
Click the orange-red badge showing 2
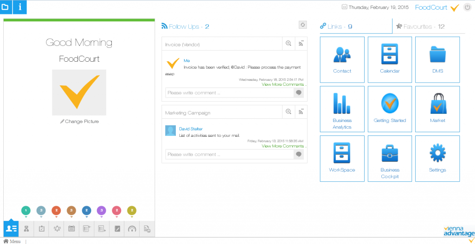[x=56, y=210]
